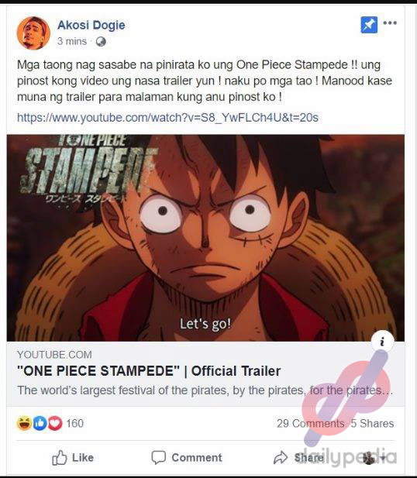Screen dimensions: 417x478
Task: Click Akosi Dogie's profile picture
Action: click(x=33, y=33)
